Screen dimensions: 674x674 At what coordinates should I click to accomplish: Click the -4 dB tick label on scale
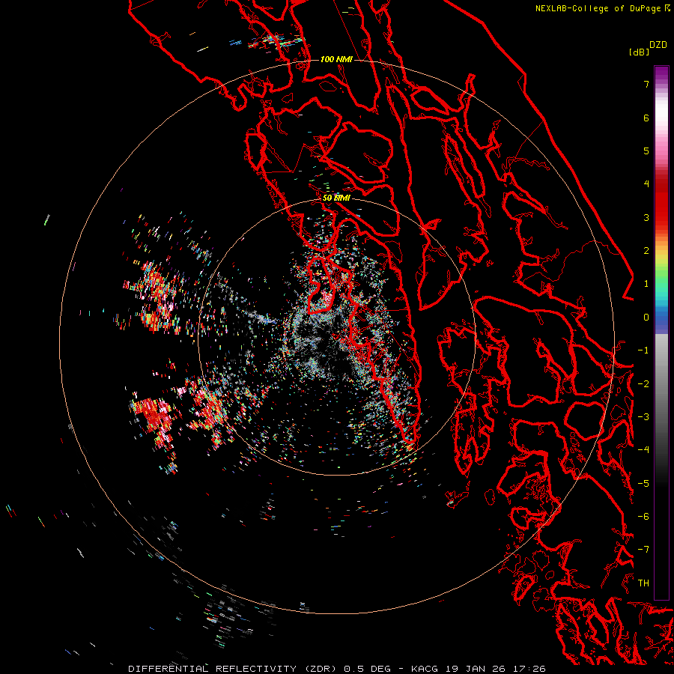pyautogui.click(x=643, y=450)
